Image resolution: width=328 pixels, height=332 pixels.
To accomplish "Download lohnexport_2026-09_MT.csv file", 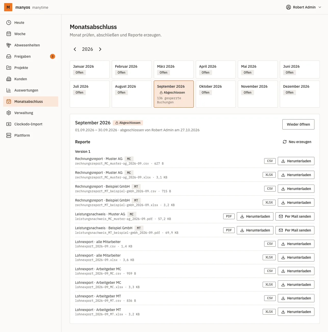I will [296, 298].
